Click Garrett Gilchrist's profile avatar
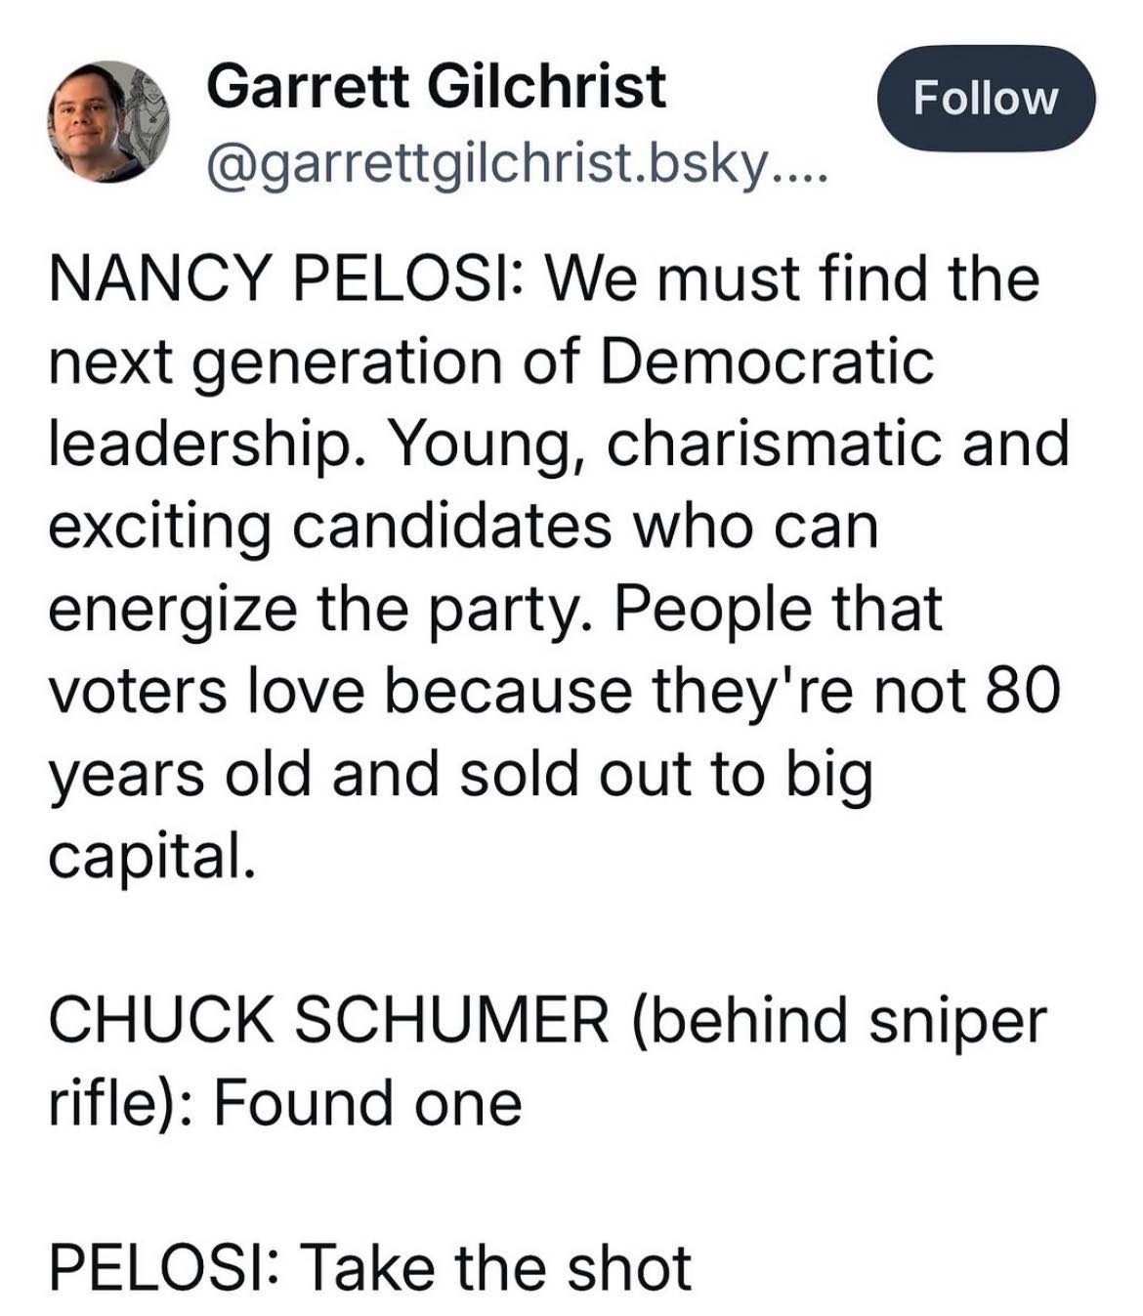This screenshot has width=1143, height=1316. tap(108, 122)
